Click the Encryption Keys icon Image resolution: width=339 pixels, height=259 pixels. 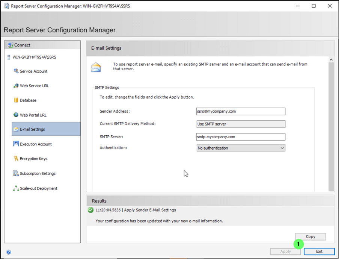(16, 159)
